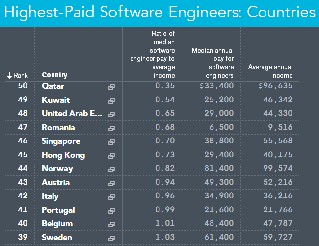Screen dimensions: 319x246
Task: Click the popup icon in Romania row
Action: tap(112, 128)
